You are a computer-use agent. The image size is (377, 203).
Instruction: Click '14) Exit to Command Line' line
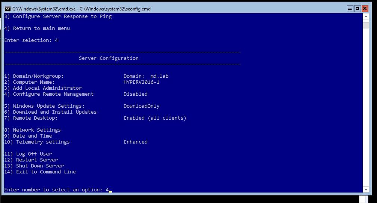[40, 172]
